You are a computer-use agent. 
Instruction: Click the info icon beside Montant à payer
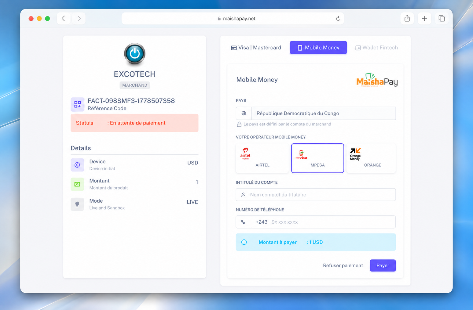coord(244,242)
